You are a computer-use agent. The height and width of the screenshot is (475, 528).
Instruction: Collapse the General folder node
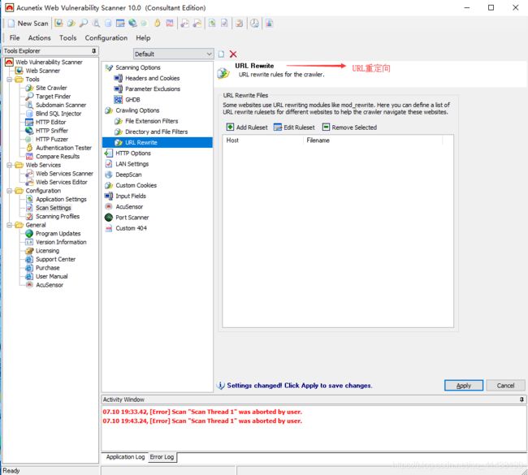point(10,225)
